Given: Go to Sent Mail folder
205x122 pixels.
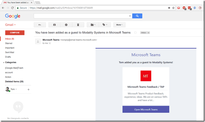Looking at the screenshot, I should pos(10,52).
